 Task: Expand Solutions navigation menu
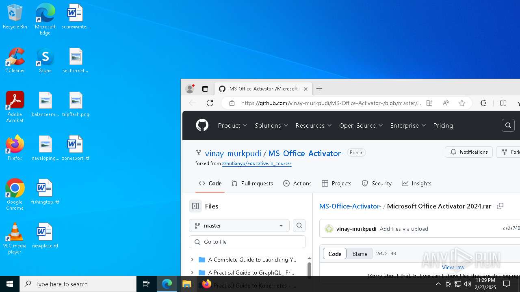click(271, 126)
